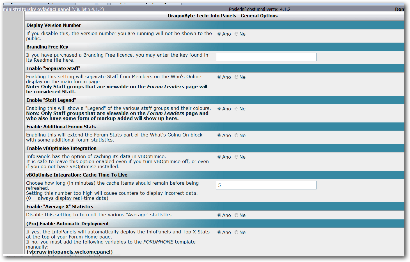This screenshot has width=410, height=262.
Task: Select Ne for Automatic Deployment
Action: (237, 232)
